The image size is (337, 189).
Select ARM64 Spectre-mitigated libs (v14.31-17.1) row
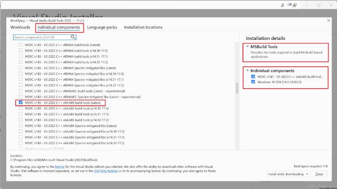[75, 79]
